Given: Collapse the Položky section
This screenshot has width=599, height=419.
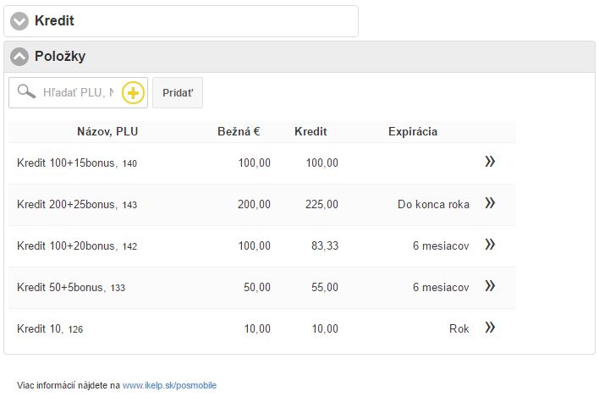Looking at the screenshot, I should point(19,57).
